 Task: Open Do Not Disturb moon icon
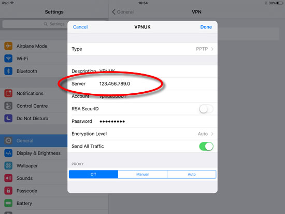[8, 118]
